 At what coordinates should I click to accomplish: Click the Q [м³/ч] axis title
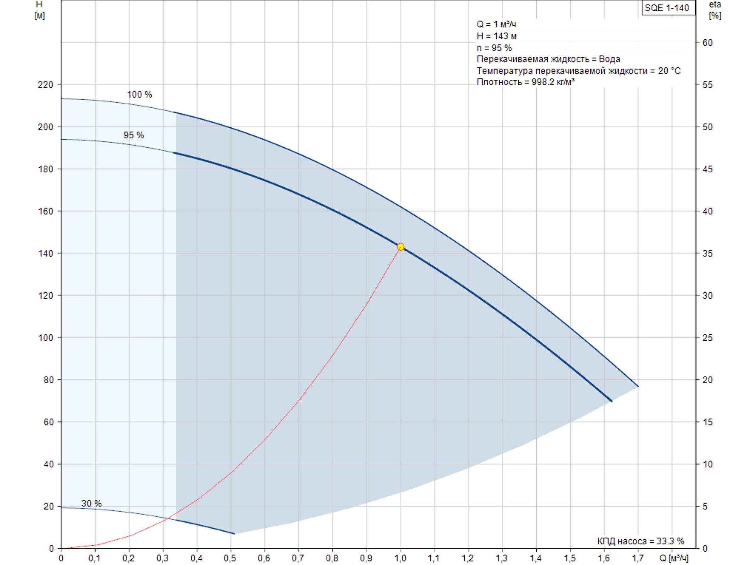point(674,558)
